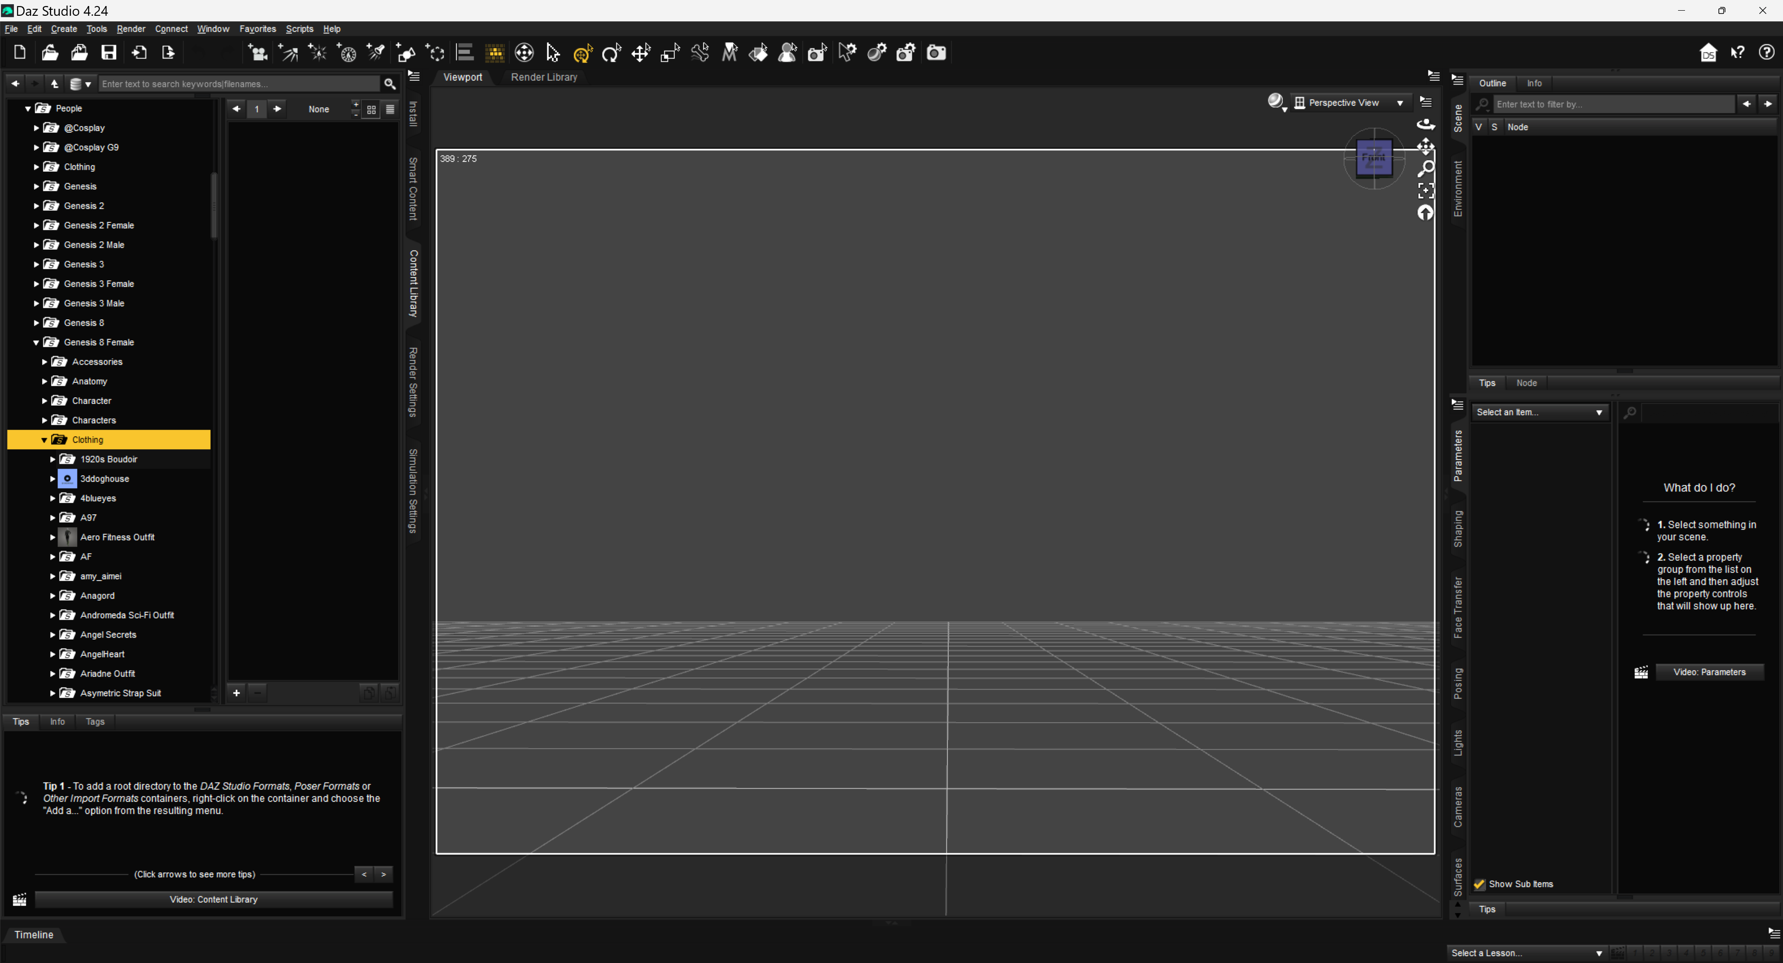Click the Save Scene floppy disk icon
This screenshot has height=963, width=1783.
[x=109, y=52]
